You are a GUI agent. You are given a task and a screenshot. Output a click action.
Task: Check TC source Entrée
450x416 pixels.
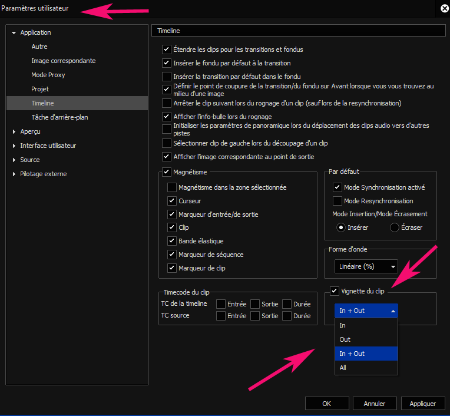point(221,316)
